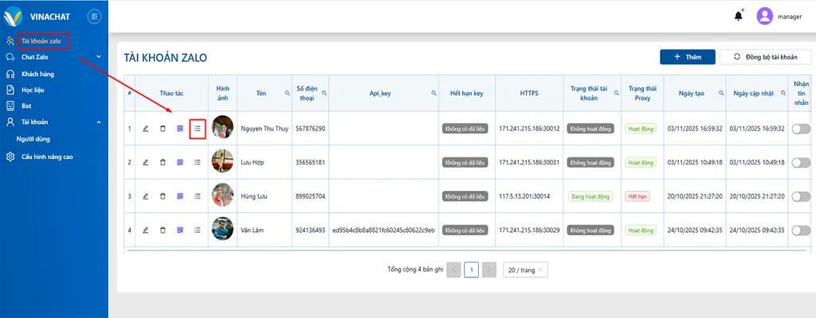The height and width of the screenshot is (318, 816).
Task: Toggle message receiving switch for Lưu Hợp
Action: coord(801,162)
